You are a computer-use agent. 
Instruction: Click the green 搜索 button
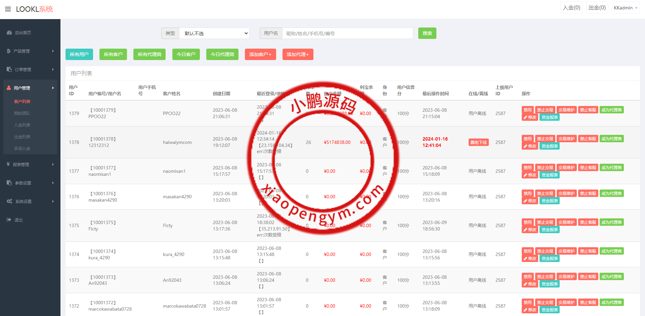(x=427, y=33)
